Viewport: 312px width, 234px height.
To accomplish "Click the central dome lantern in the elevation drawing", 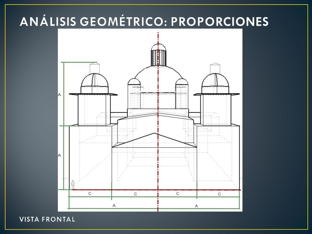I will (x=158, y=55).
